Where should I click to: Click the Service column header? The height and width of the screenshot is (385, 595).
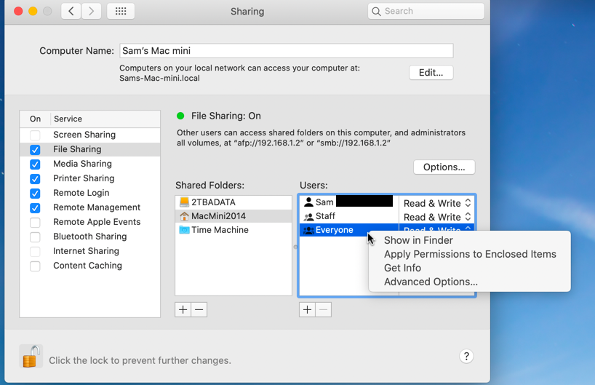point(105,119)
